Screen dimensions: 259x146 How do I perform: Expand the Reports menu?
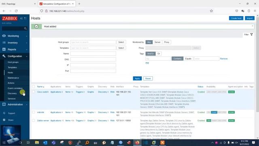tap(15, 49)
